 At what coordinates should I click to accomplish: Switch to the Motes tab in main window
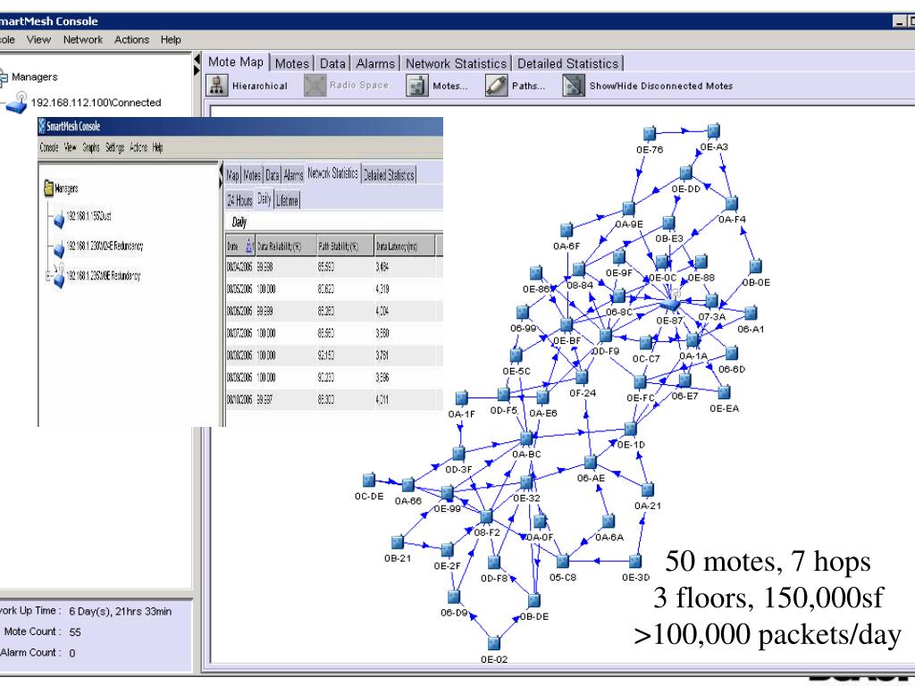[292, 63]
